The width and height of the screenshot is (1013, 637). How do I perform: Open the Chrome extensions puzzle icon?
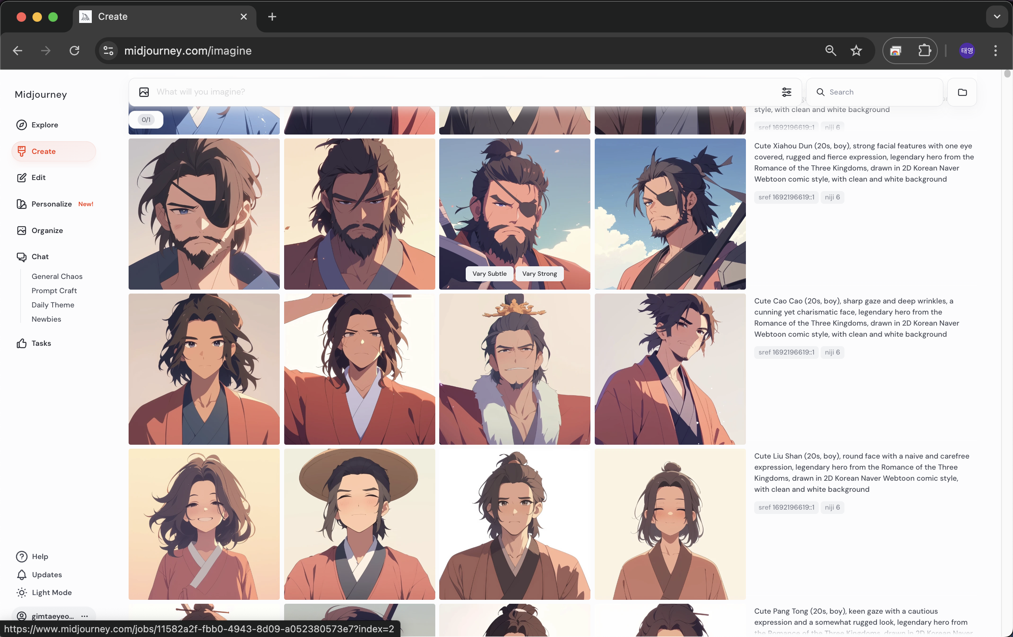pos(924,51)
